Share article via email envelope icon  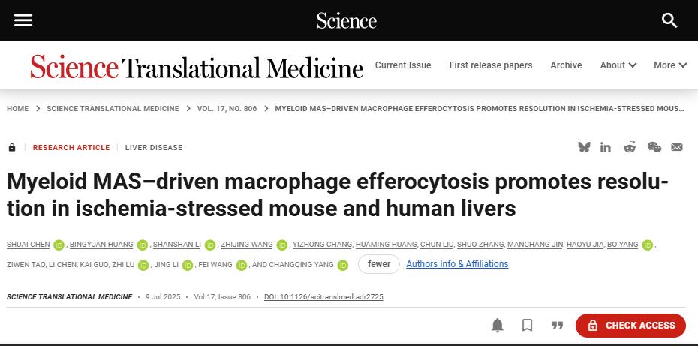(677, 147)
